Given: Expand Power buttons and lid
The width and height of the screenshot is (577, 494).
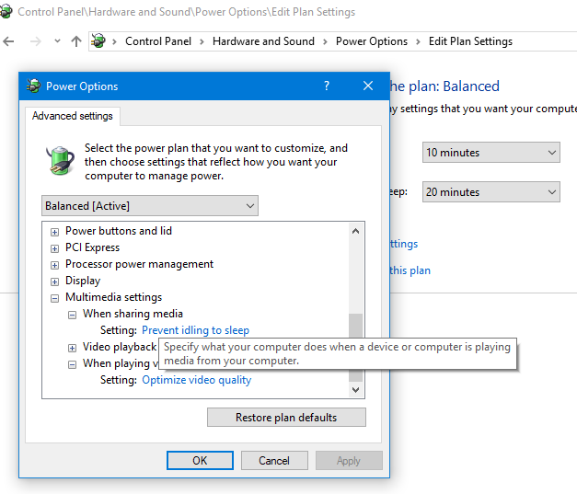Looking at the screenshot, I should tap(54, 232).
